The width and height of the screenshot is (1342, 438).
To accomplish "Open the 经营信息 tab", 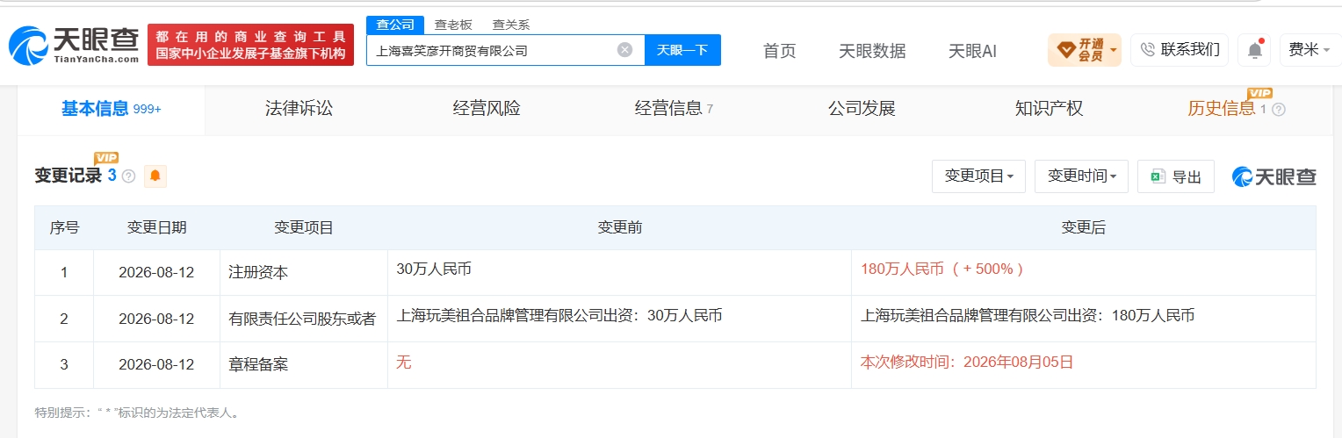I will click(674, 109).
